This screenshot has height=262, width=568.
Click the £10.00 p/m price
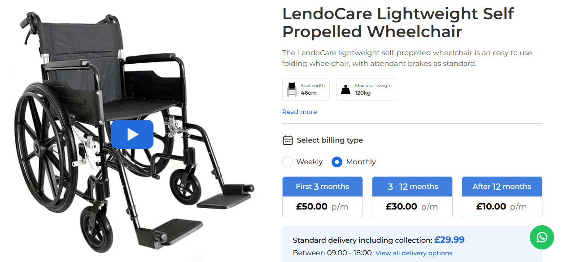coord(502,207)
